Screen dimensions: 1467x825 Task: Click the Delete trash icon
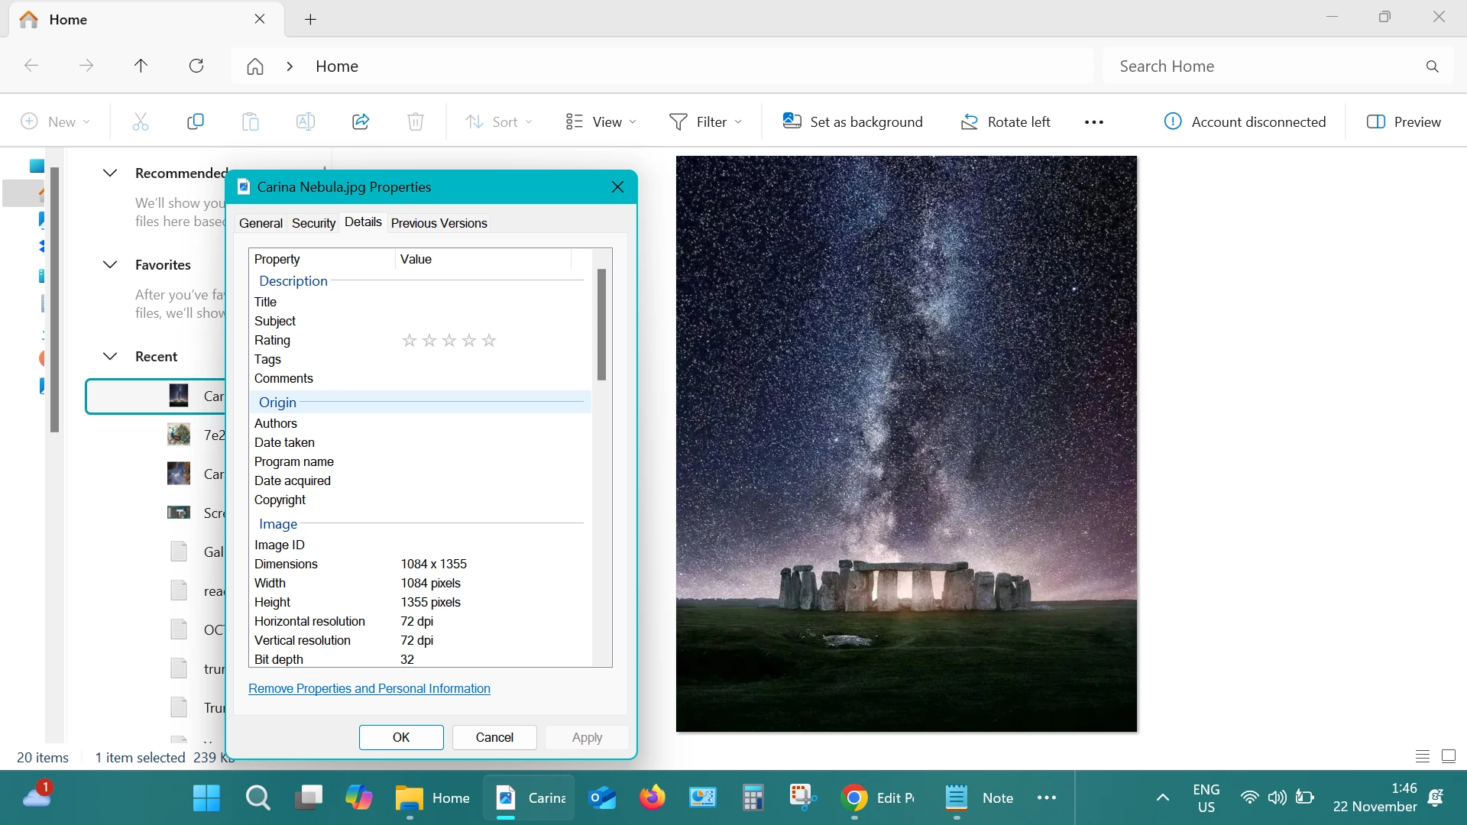[416, 121]
